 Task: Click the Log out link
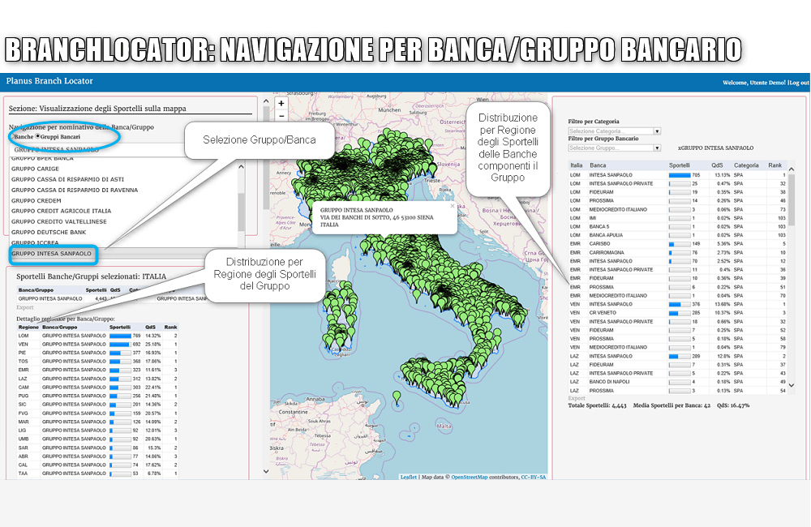tap(799, 83)
